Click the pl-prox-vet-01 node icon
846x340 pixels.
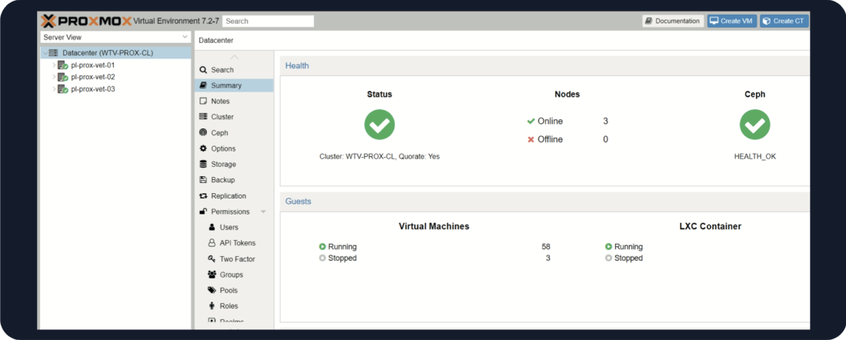click(x=63, y=65)
